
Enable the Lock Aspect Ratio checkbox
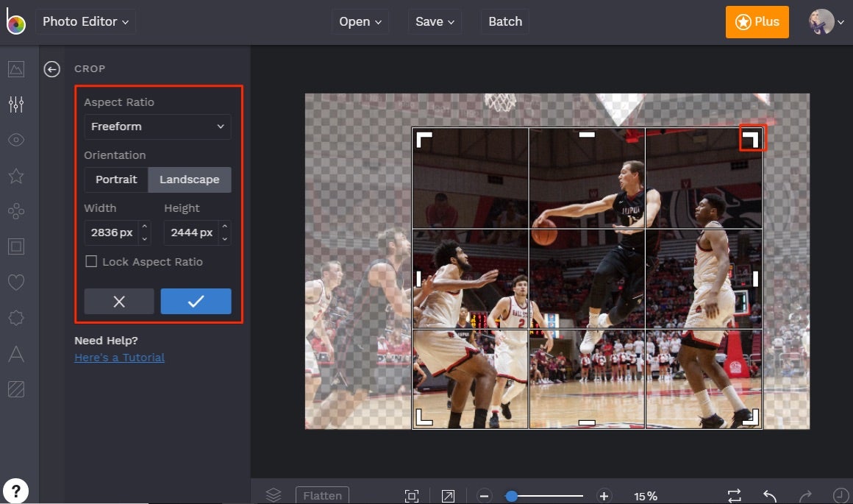click(91, 262)
